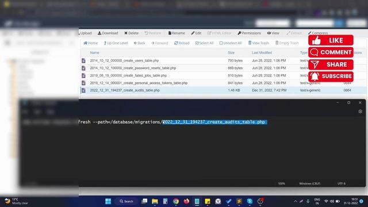368x207 pixels.
Task: Click microphone icon in system tray
Action: tap(308, 201)
